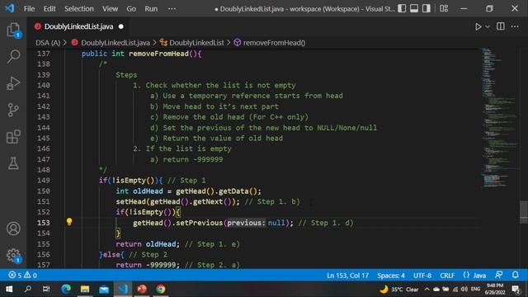Open Windows Start menu
This screenshot has height=297, width=528.
point(9,289)
